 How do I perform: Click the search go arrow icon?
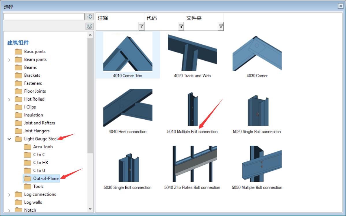pyautogui.click(x=89, y=16)
